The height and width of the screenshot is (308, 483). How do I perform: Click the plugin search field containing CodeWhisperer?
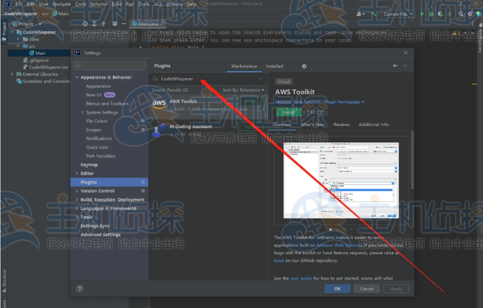pos(208,79)
